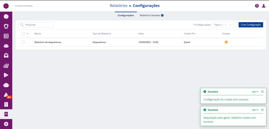The height and width of the screenshot is (129, 269).
Task: Open the dashboard pie chart icon
Action: [6, 16]
